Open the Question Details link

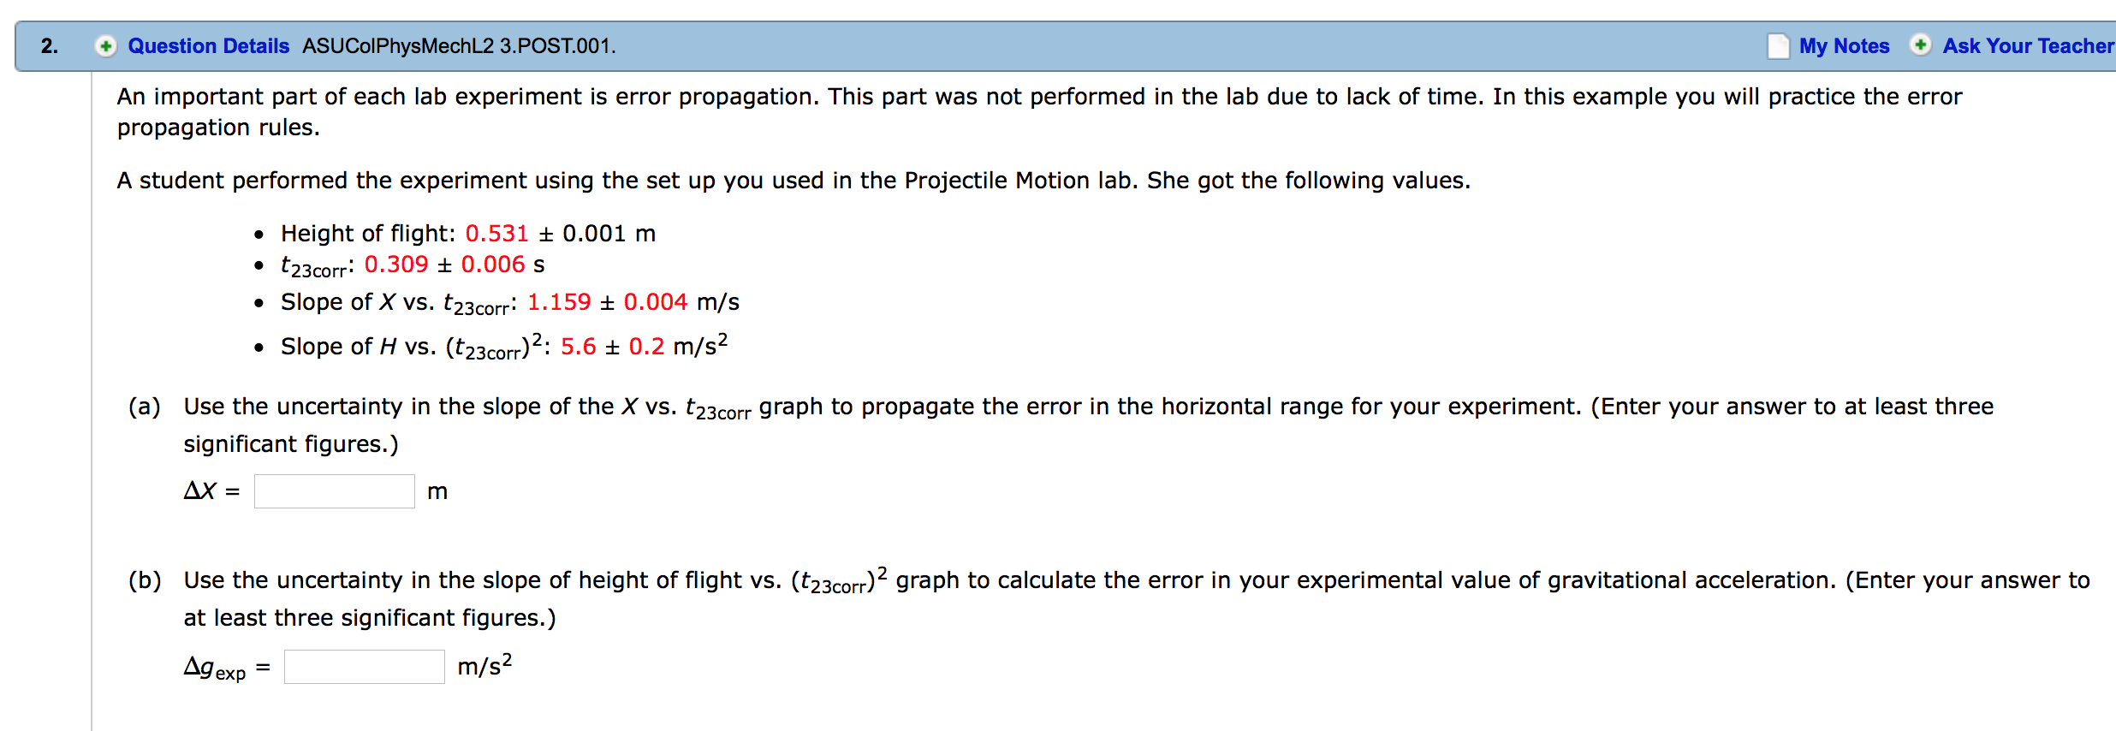click(x=208, y=46)
